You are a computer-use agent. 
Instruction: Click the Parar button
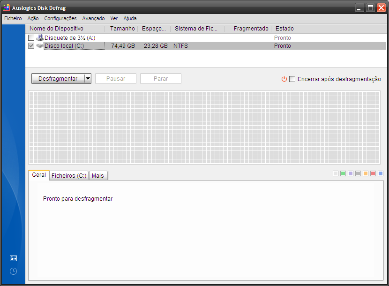pyautogui.click(x=161, y=79)
